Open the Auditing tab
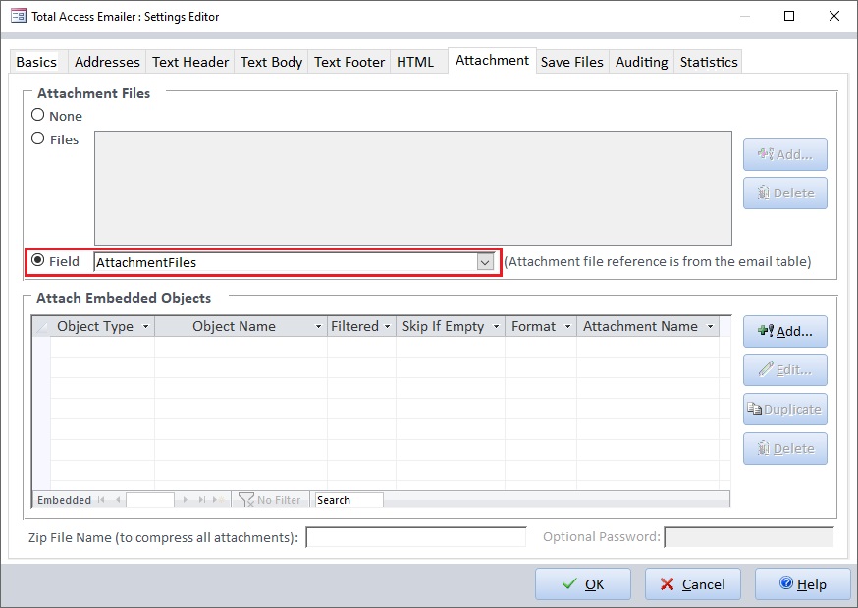 pos(641,62)
